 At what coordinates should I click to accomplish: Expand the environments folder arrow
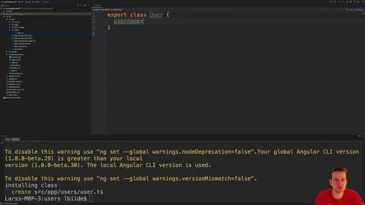7,55
